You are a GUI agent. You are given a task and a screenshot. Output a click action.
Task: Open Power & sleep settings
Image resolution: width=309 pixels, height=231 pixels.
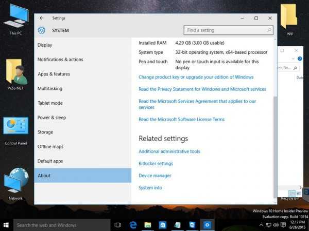click(82, 118)
